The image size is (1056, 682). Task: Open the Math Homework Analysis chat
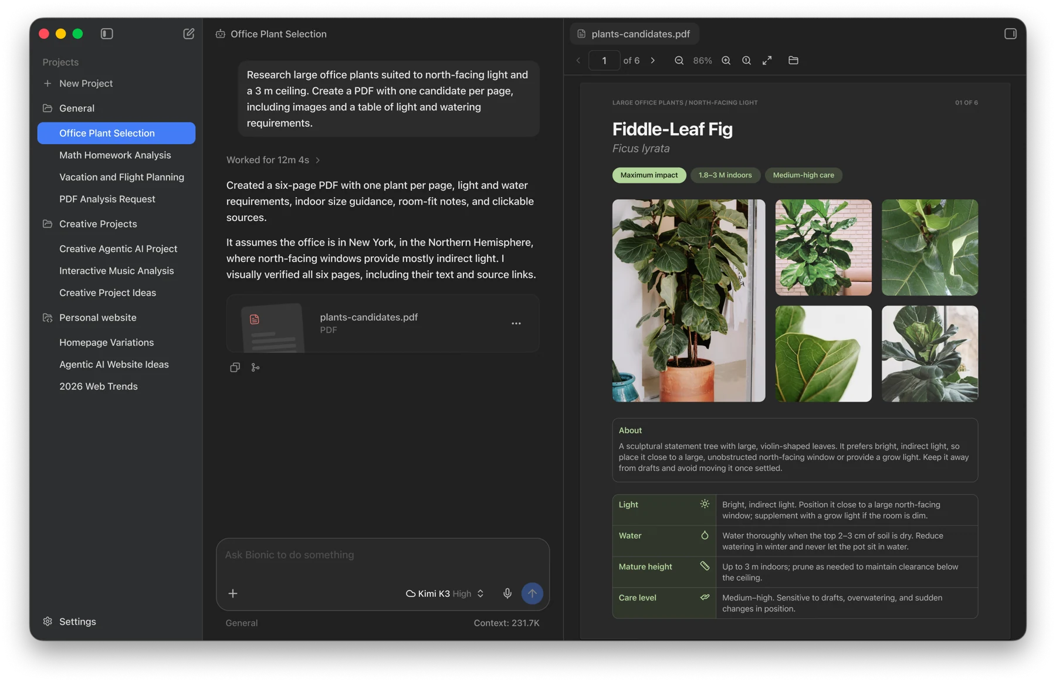(115, 155)
